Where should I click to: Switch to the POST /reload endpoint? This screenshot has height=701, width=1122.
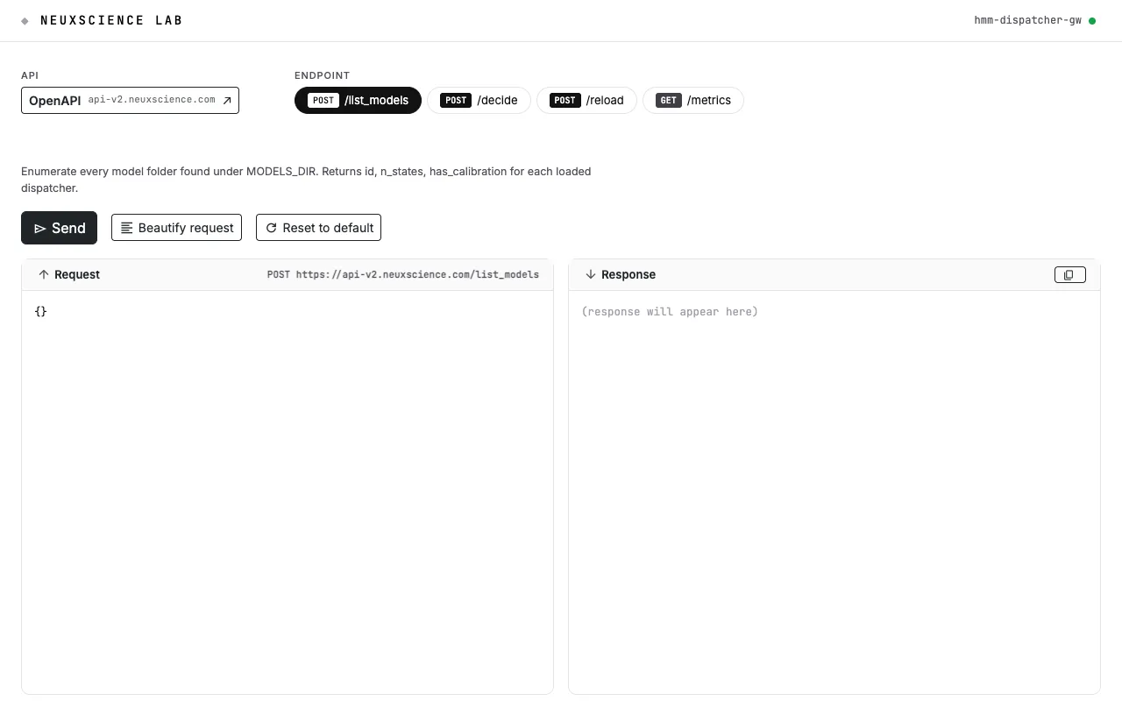click(x=586, y=101)
